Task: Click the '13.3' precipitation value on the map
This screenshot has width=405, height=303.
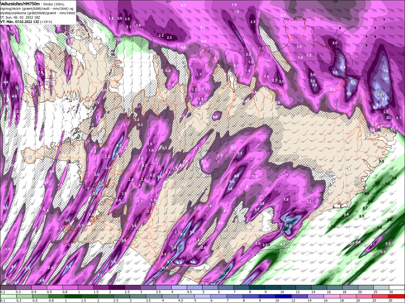Action: (224, 273)
